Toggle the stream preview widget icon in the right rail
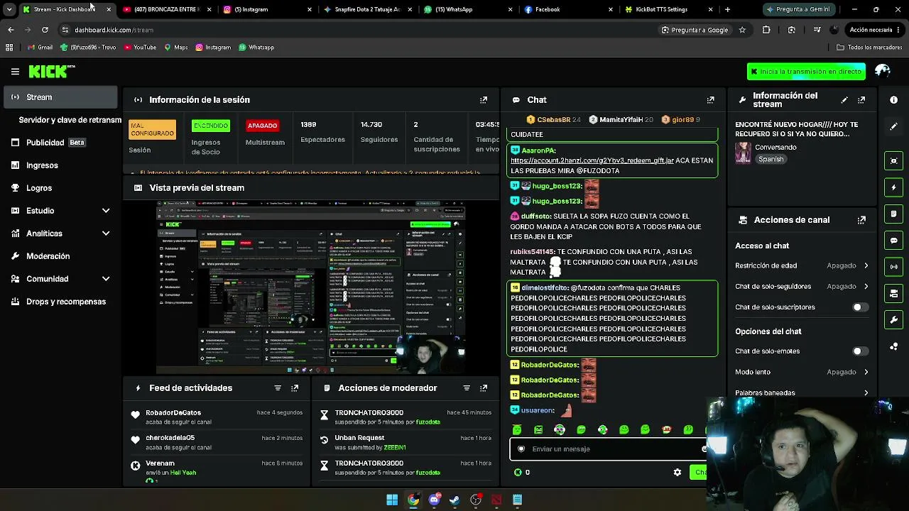 [893, 160]
